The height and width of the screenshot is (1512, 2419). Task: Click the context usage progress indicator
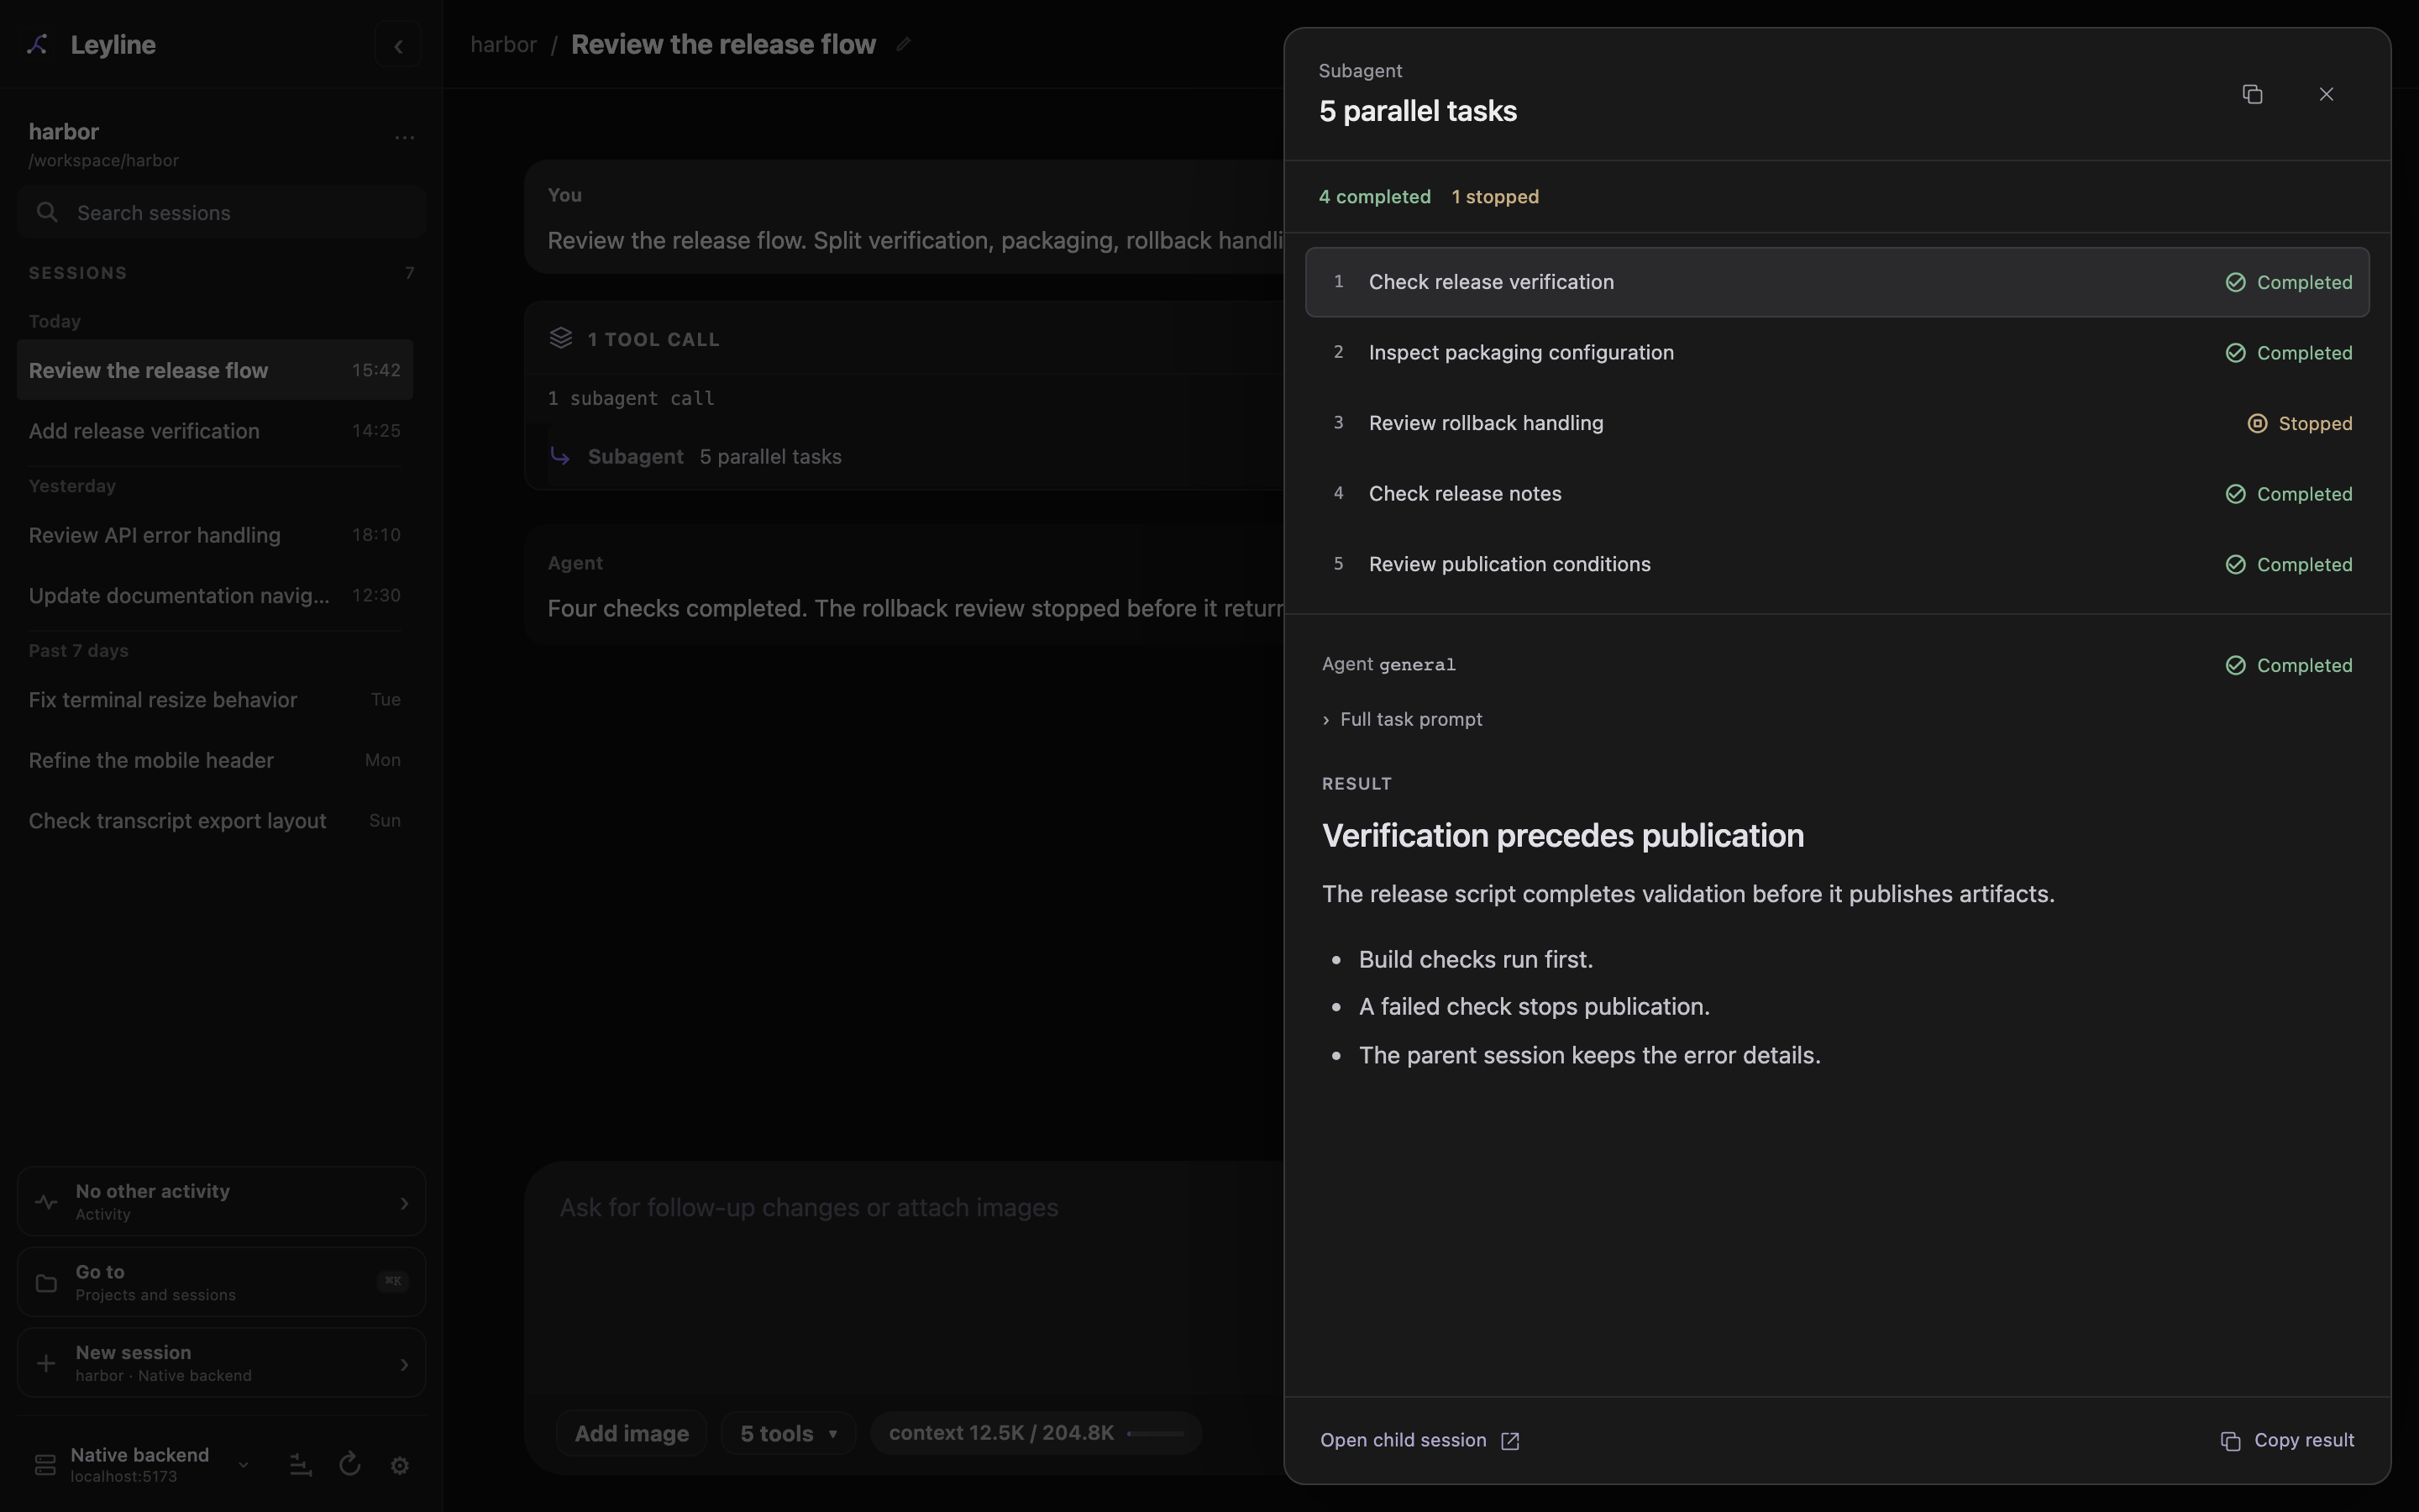coord(1035,1433)
